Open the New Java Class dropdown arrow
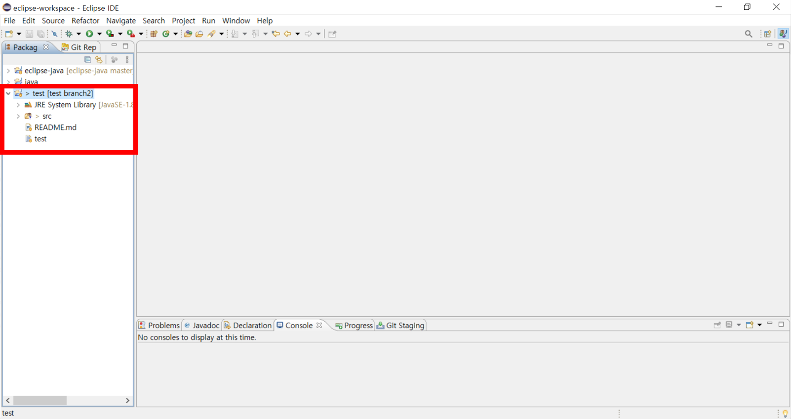 (175, 34)
